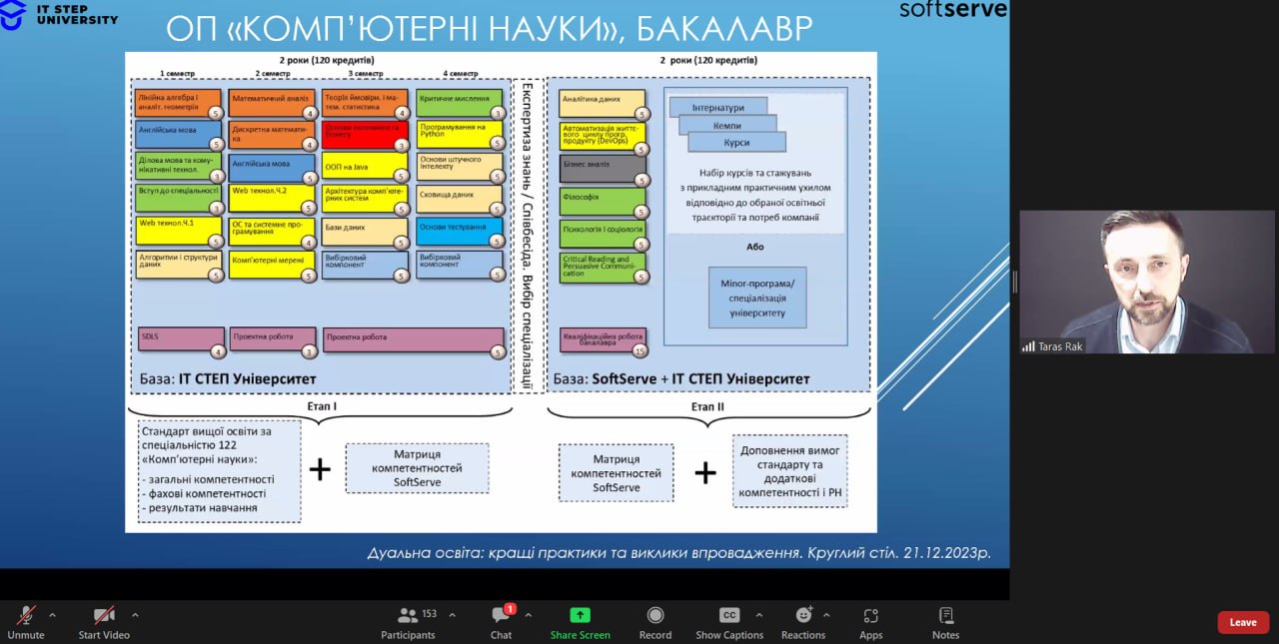The height and width of the screenshot is (644, 1279).
Task: Click the 'Кемпи' card
Action: pos(727,125)
